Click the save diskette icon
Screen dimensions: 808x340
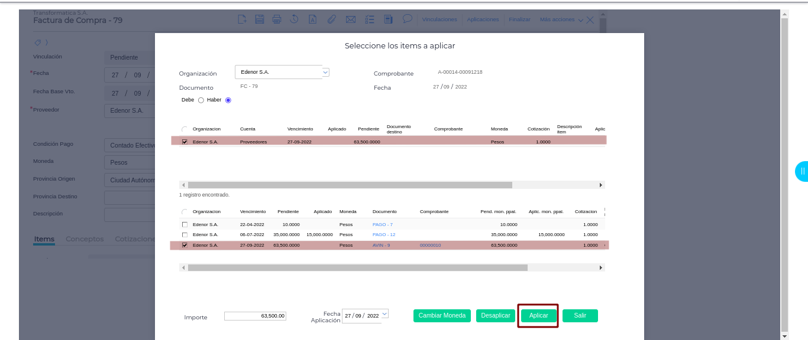(259, 19)
